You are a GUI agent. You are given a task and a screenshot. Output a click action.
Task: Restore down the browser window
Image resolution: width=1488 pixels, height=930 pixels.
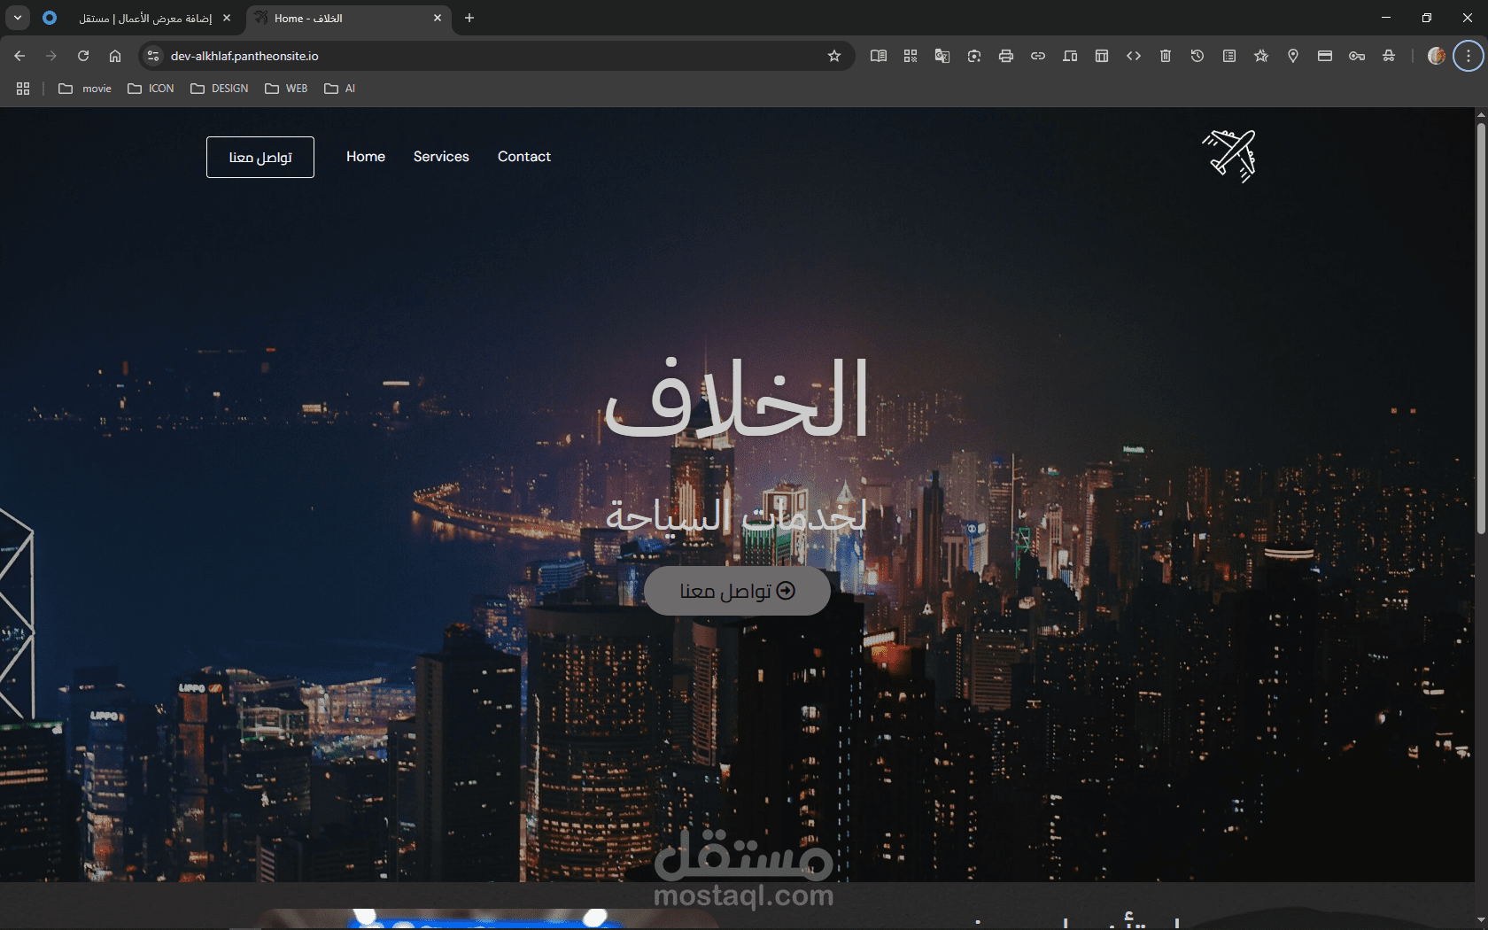(x=1427, y=18)
